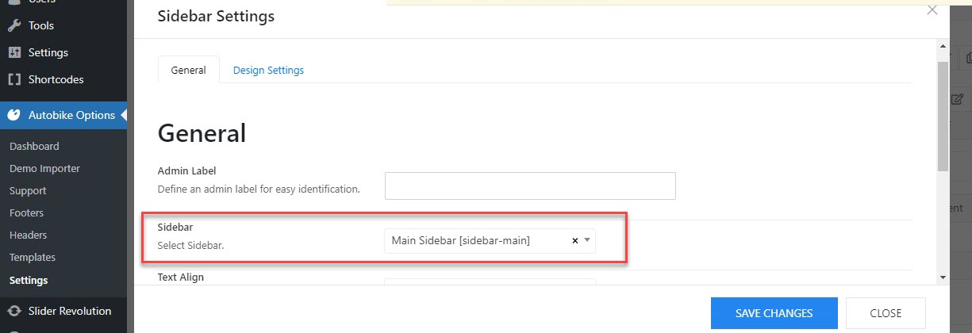Click the Admin Label input field
This screenshot has width=972, height=333.
pos(530,186)
